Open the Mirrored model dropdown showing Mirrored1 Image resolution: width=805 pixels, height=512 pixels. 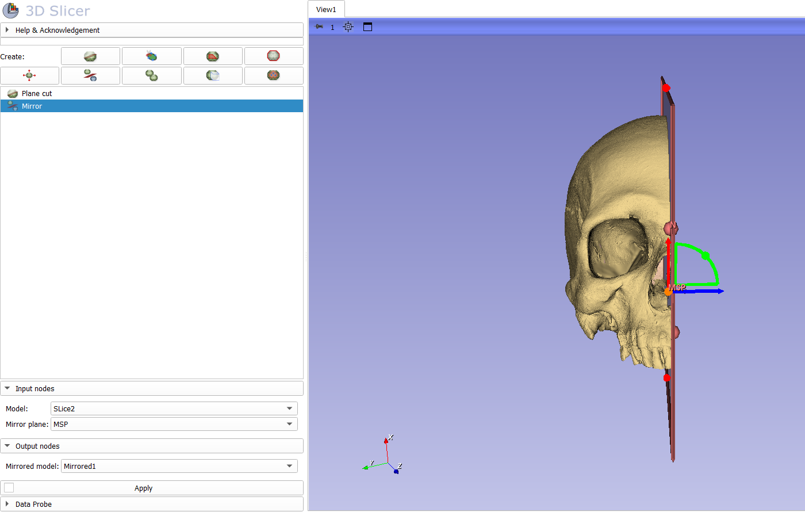coord(179,466)
